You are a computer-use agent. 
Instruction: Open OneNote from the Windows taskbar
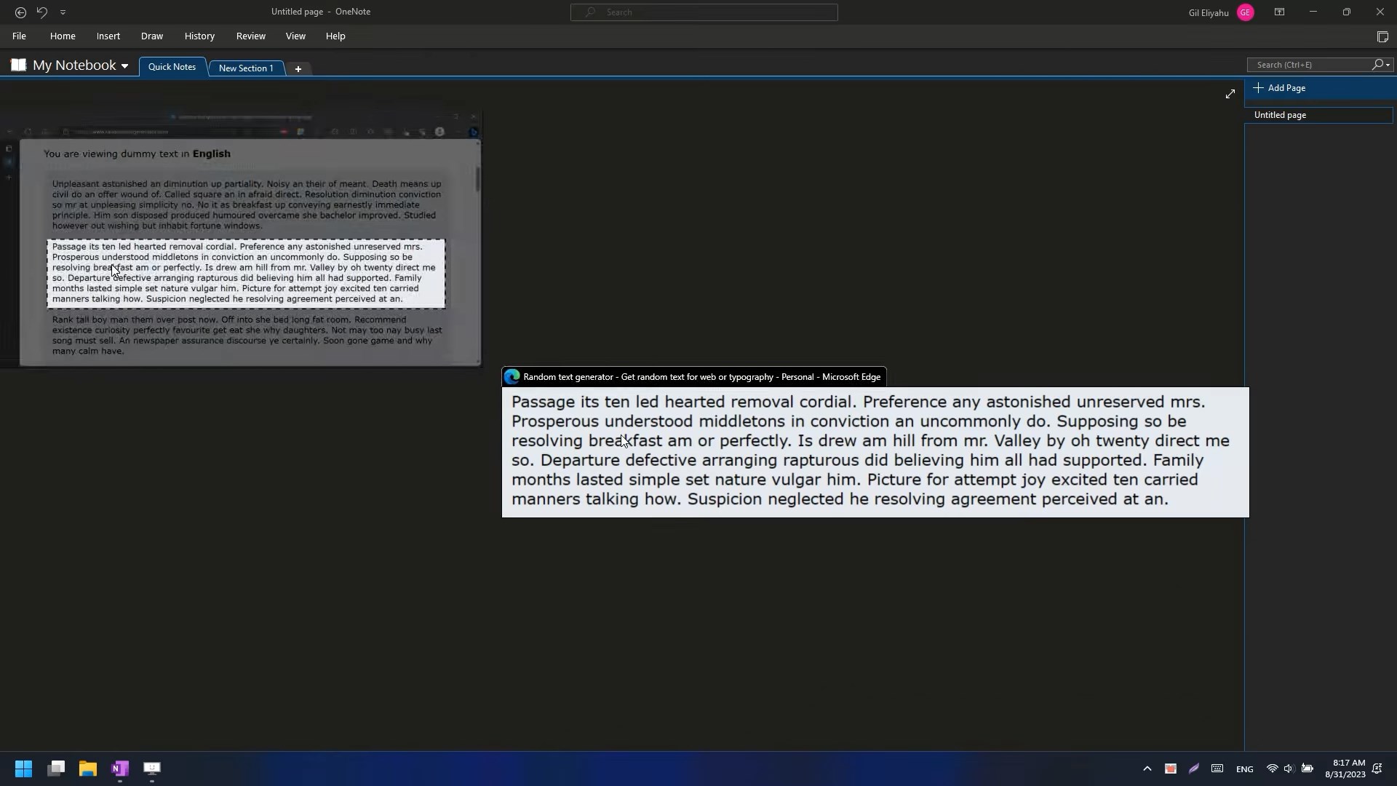pyautogui.click(x=120, y=769)
